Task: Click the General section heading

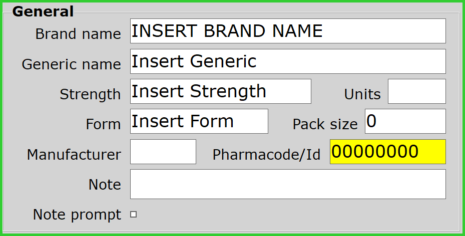Action: [43, 11]
